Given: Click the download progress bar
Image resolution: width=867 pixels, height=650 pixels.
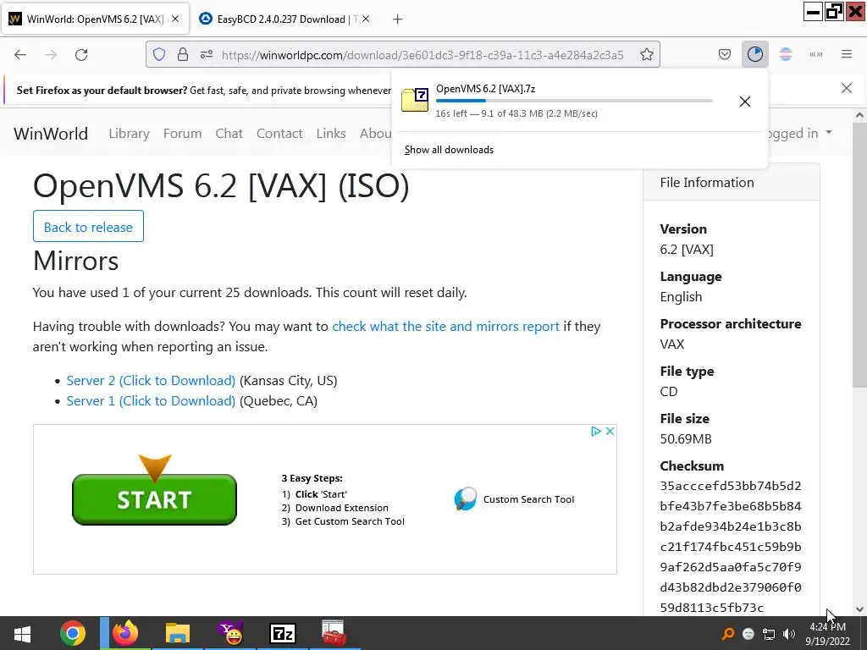Looking at the screenshot, I should coord(574,101).
